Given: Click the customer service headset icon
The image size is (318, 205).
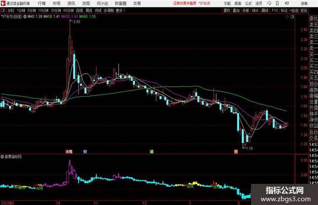Looking at the screenshot, I should tap(269, 3).
